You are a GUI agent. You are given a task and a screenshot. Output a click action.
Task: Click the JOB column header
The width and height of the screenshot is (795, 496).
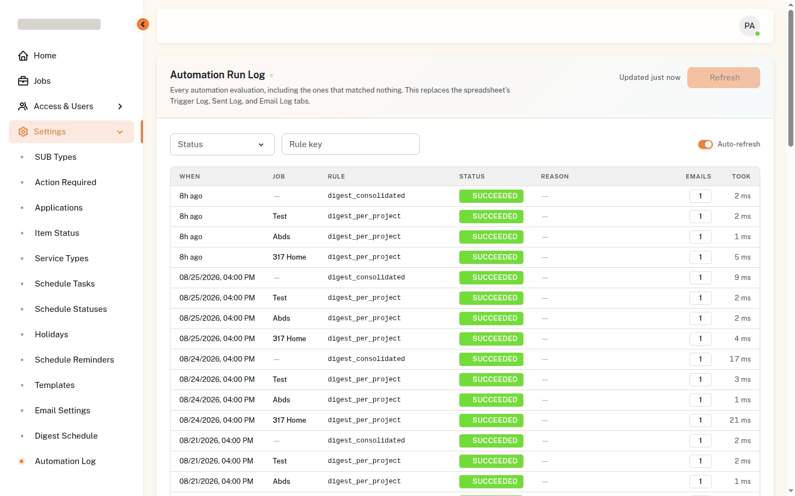(x=279, y=177)
